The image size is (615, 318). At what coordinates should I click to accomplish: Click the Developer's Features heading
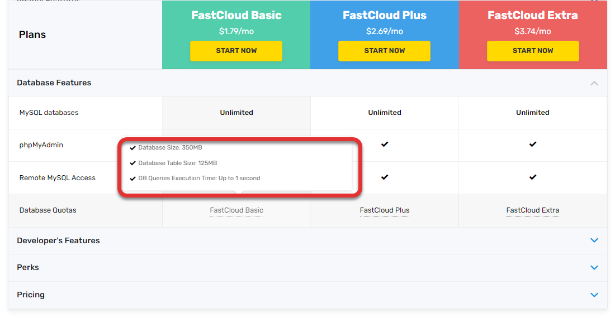pos(58,240)
